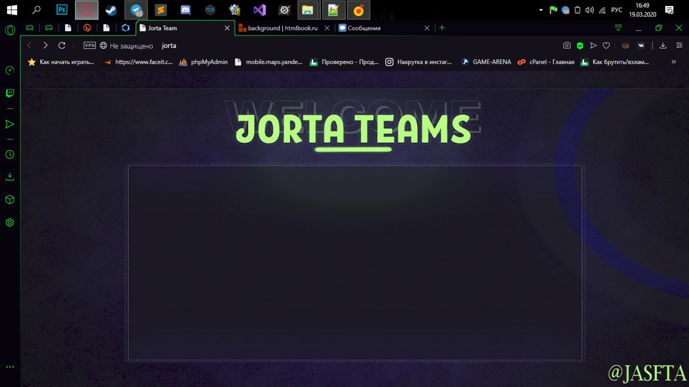Image resolution: width=689 pixels, height=387 pixels.
Task: Open the Windows notification center
Action: 669,10
